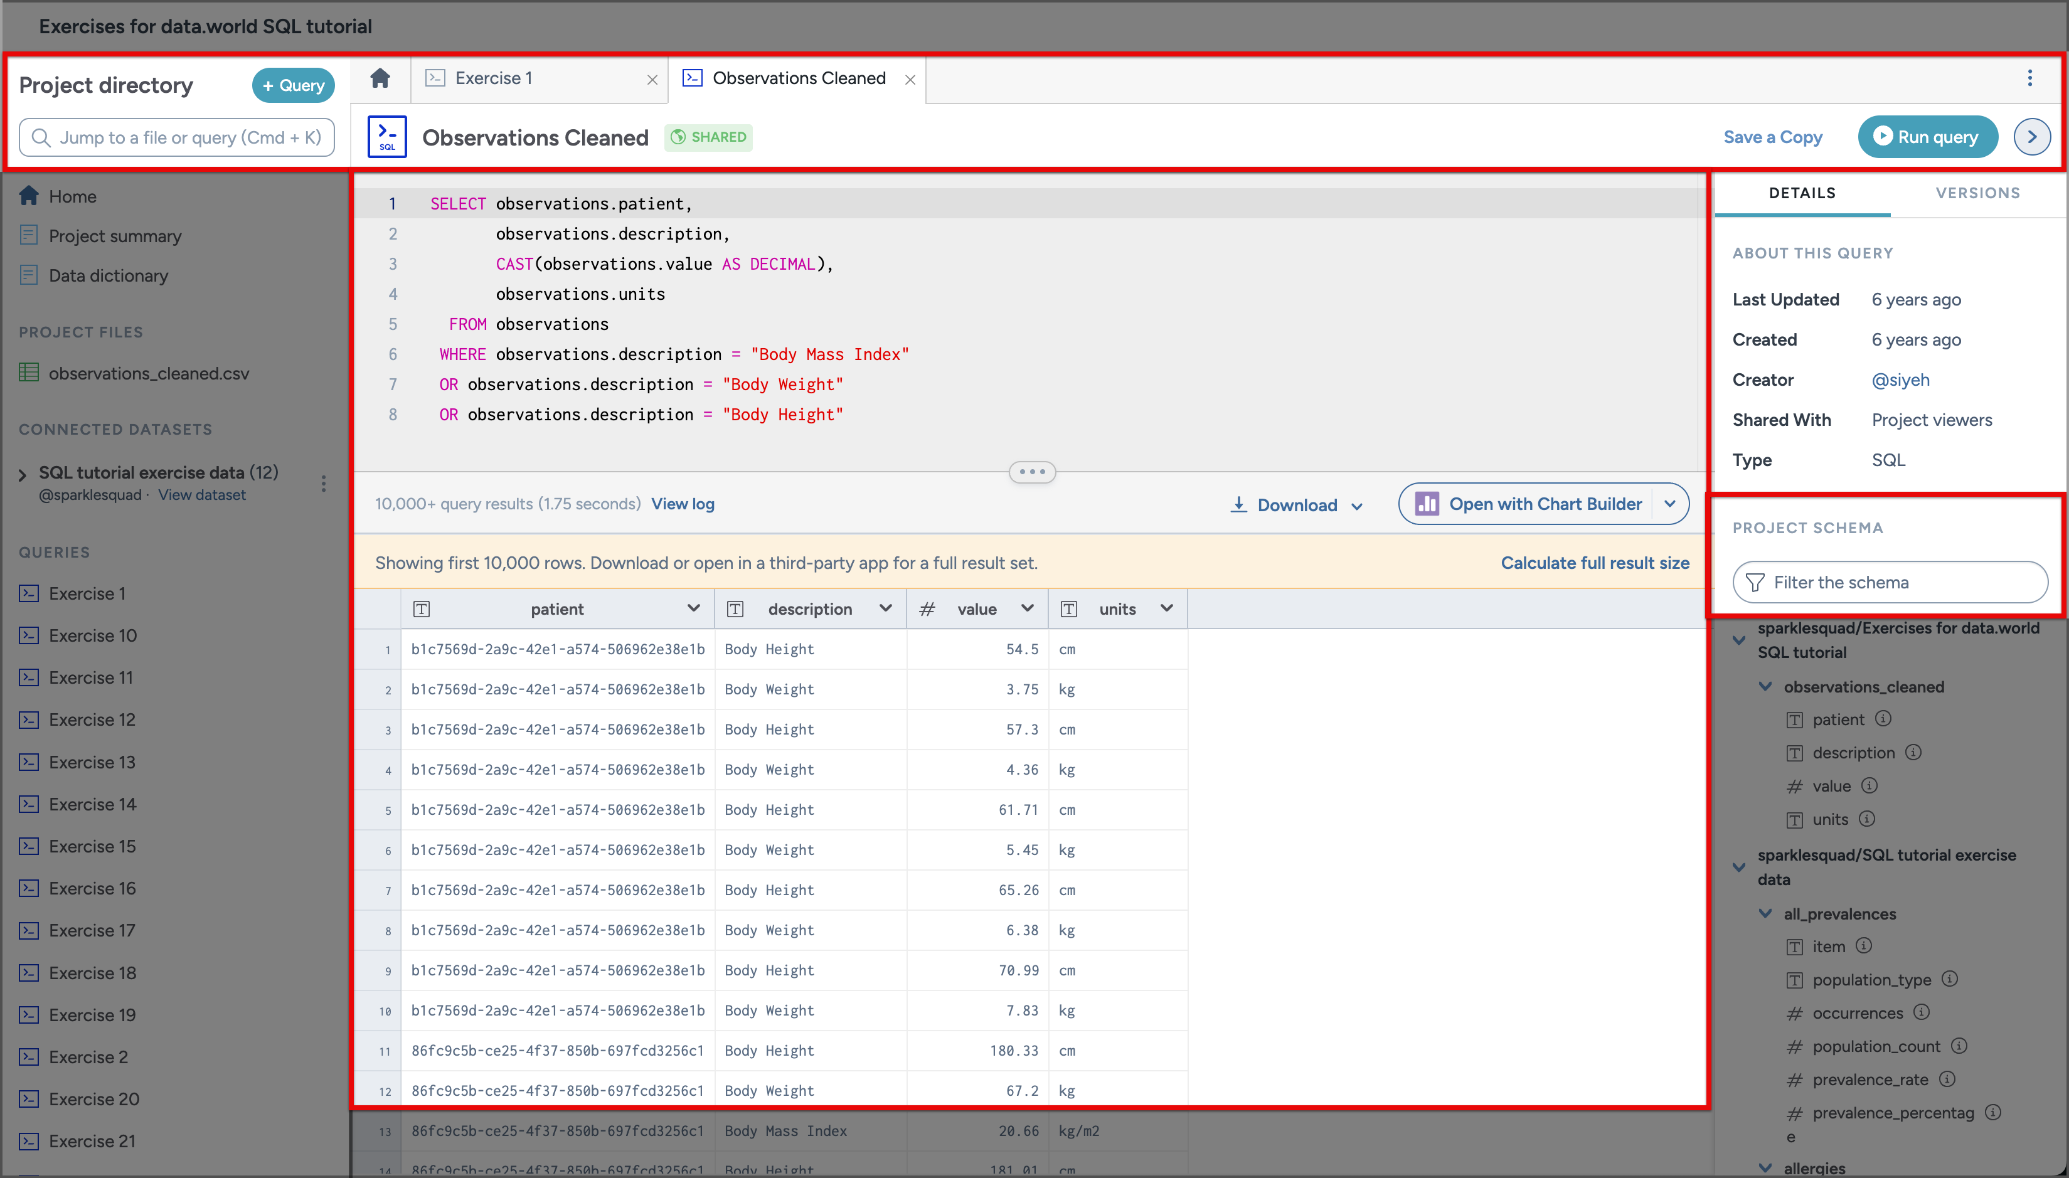Expand SQL tutorial exercise data dataset
The image size is (2069, 1178).
(x=23, y=474)
